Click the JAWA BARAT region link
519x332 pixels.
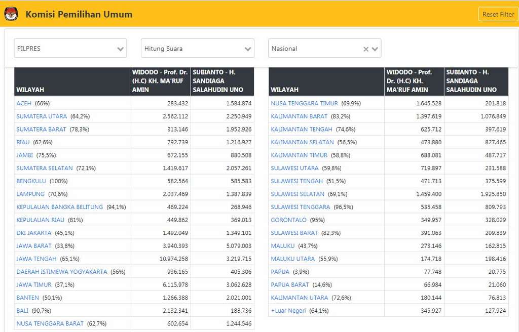pyautogui.click(x=34, y=246)
